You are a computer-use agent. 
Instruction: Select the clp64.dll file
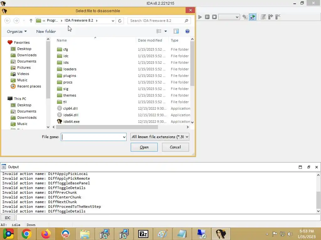[70, 108]
